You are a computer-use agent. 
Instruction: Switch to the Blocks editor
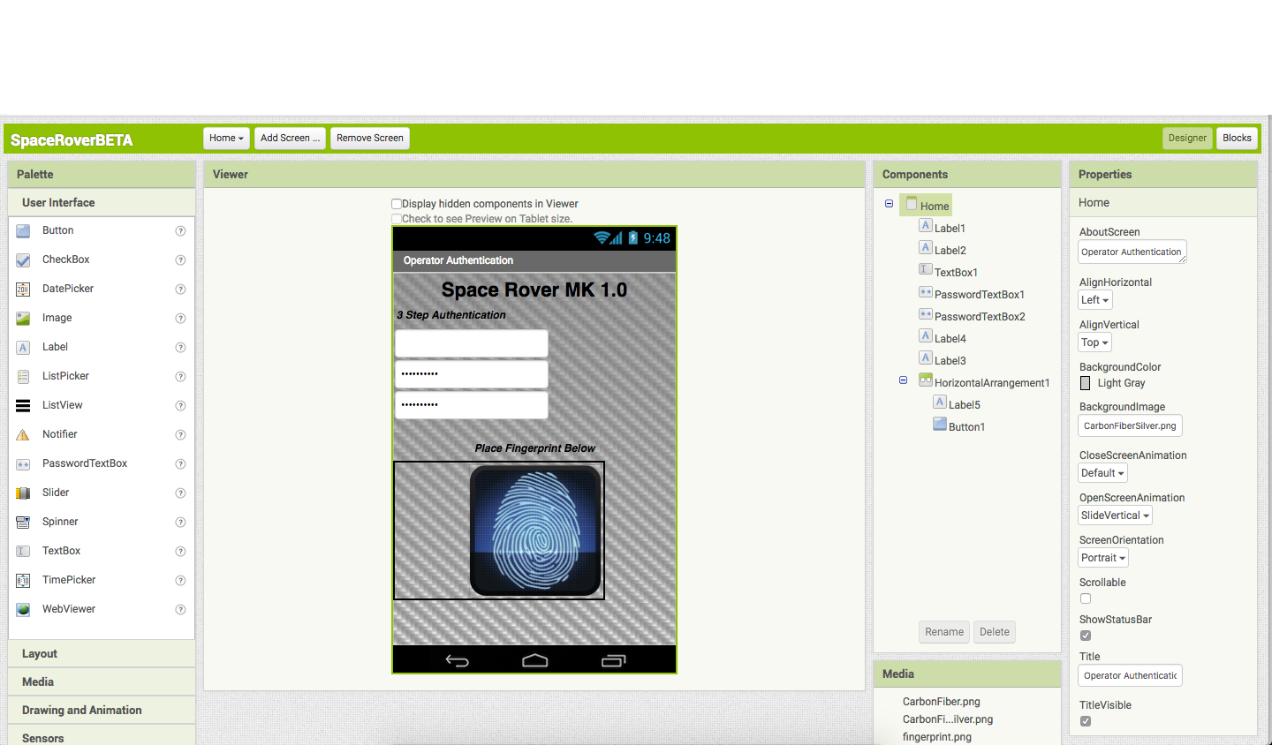pyautogui.click(x=1237, y=138)
